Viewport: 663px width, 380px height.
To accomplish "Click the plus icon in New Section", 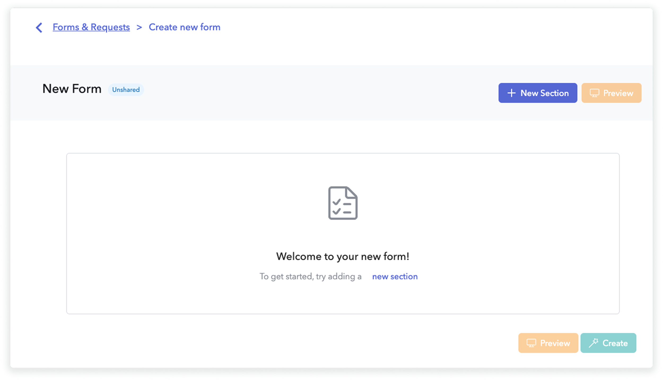I will pyautogui.click(x=511, y=93).
